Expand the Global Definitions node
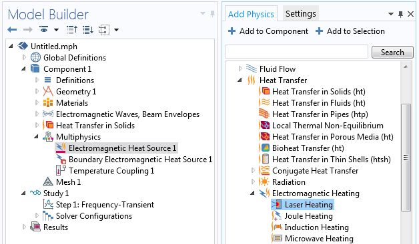The height and width of the screenshot is (244, 419). pyautogui.click(x=24, y=57)
